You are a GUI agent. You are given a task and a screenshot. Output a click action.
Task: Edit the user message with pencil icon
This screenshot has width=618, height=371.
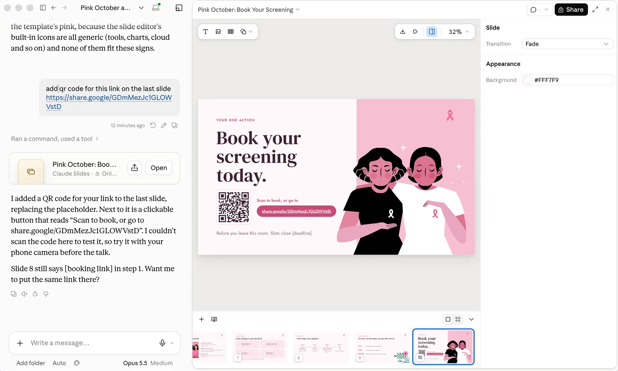tap(164, 125)
